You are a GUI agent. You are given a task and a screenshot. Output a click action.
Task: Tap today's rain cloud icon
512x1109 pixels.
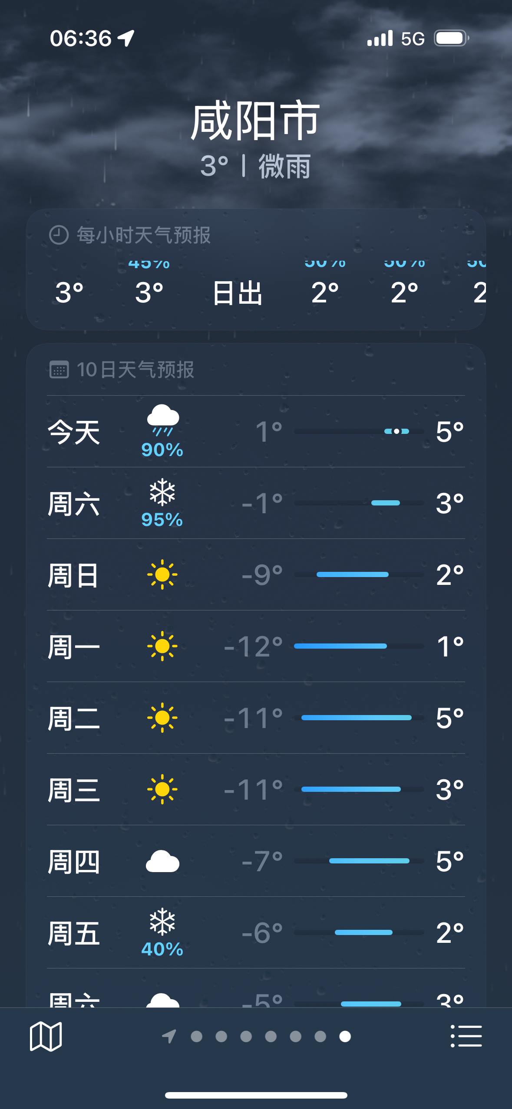pyautogui.click(x=162, y=419)
